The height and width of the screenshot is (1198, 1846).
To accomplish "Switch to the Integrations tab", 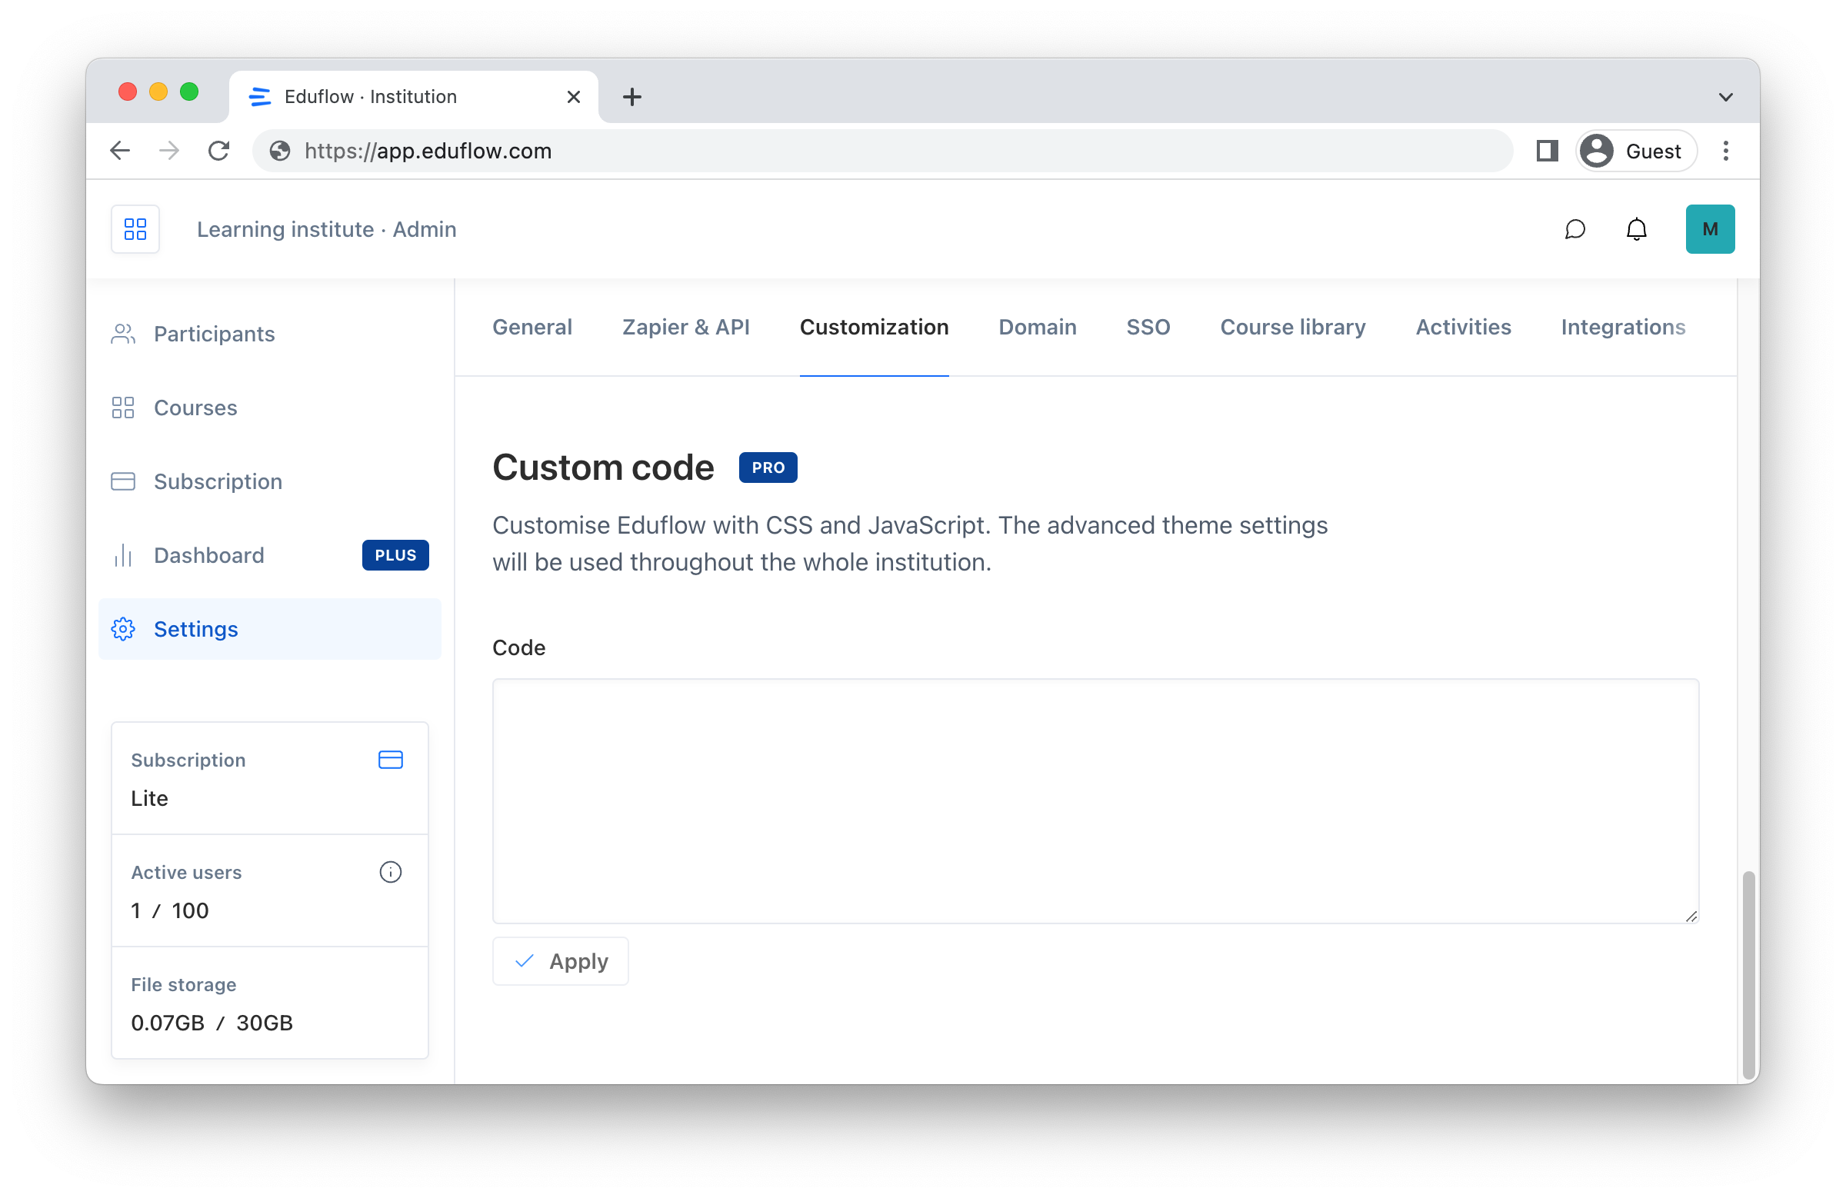I will [1624, 328].
